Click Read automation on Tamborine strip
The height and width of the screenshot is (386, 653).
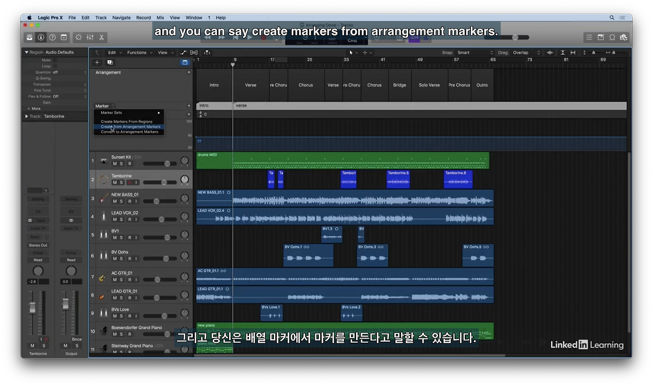click(38, 260)
